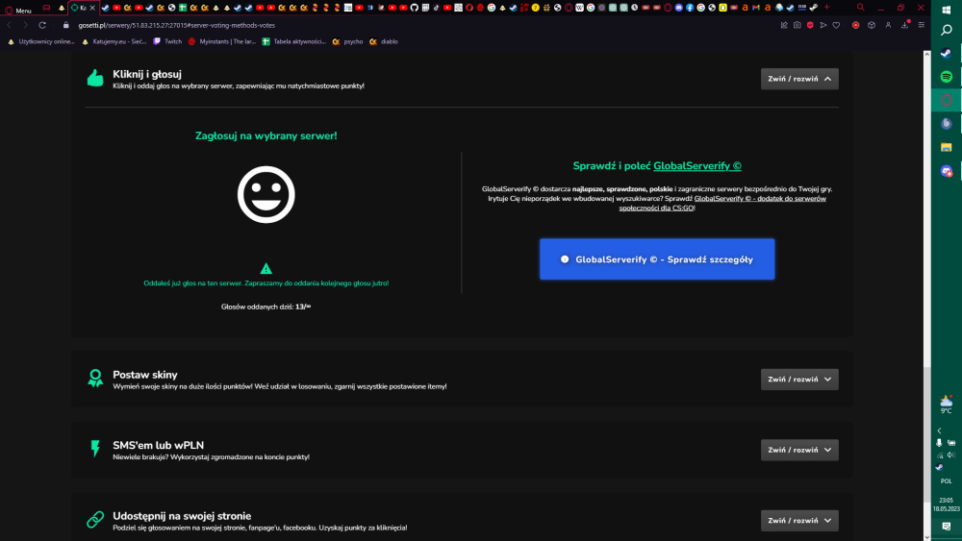Click GlobalServerify © - Sprawdź szczegóły button
Image resolution: width=962 pixels, height=541 pixels.
click(x=656, y=259)
